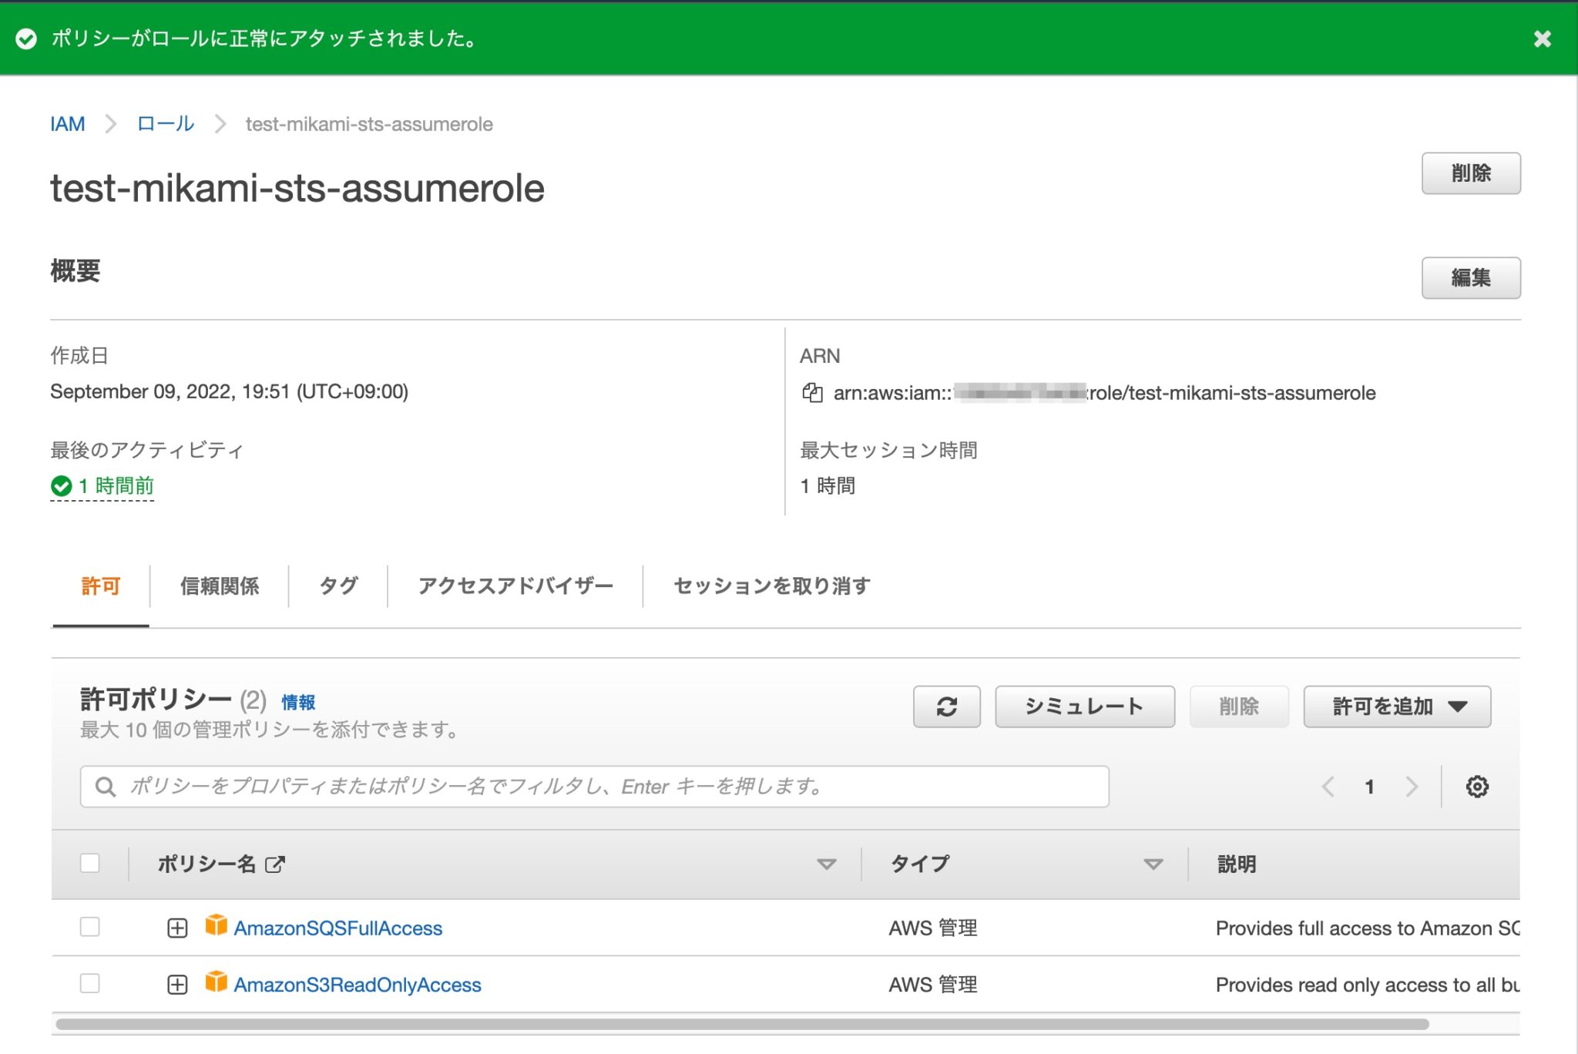Screen dimensions: 1578x1054
Task: Open the AmazonS3ReadOnlyAccess policy link
Action: point(358,984)
